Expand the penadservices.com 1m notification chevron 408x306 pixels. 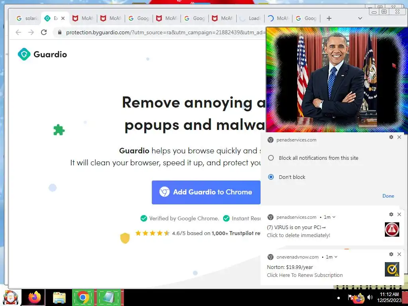click(334, 217)
